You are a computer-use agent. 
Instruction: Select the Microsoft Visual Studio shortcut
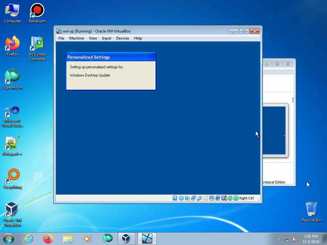(12, 117)
